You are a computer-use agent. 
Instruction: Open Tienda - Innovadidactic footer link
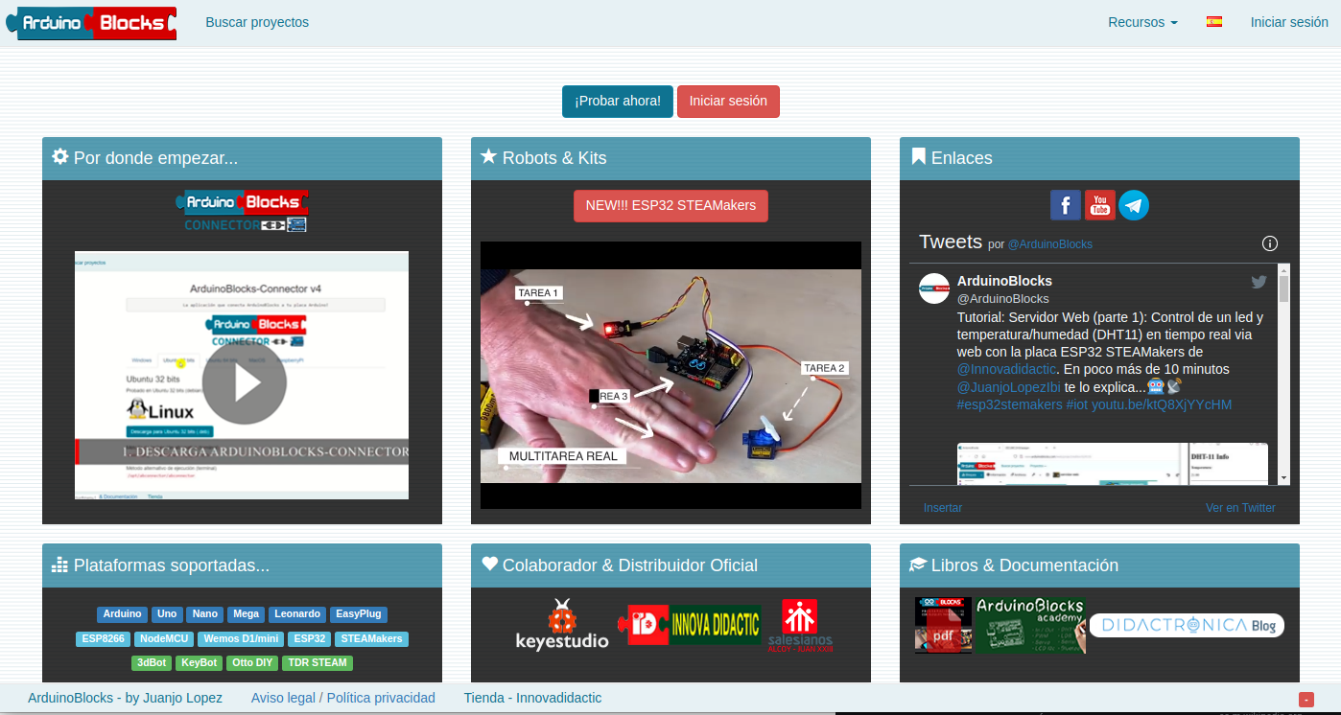(x=532, y=698)
